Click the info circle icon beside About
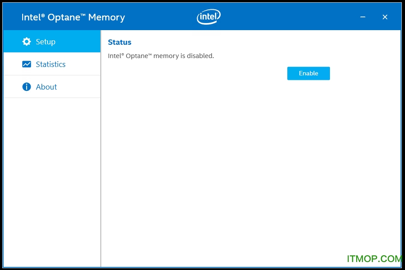405x270 pixels. tap(27, 87)
